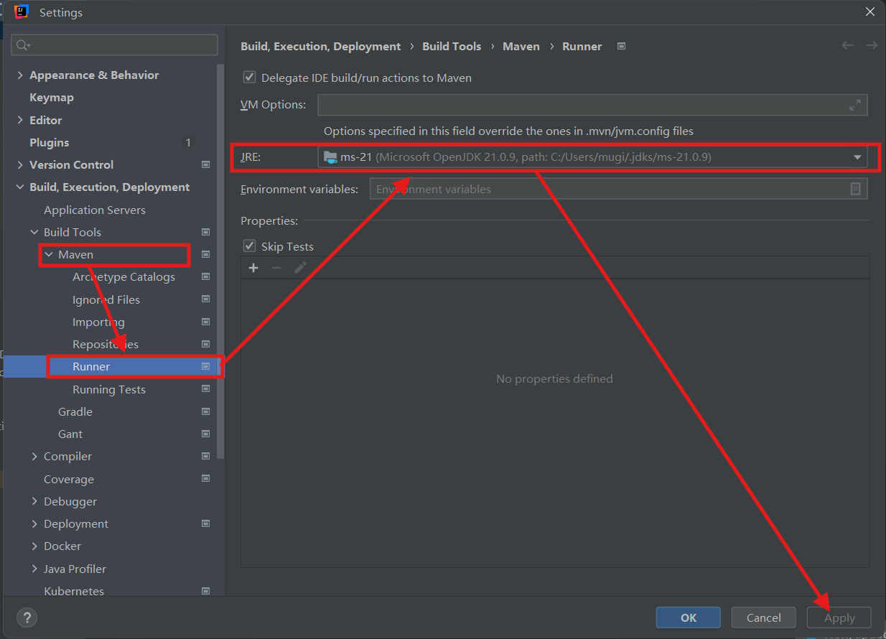Click the project-level icon on Gradle row
This screenshot has width=886, height=639.
click(206, 412)
